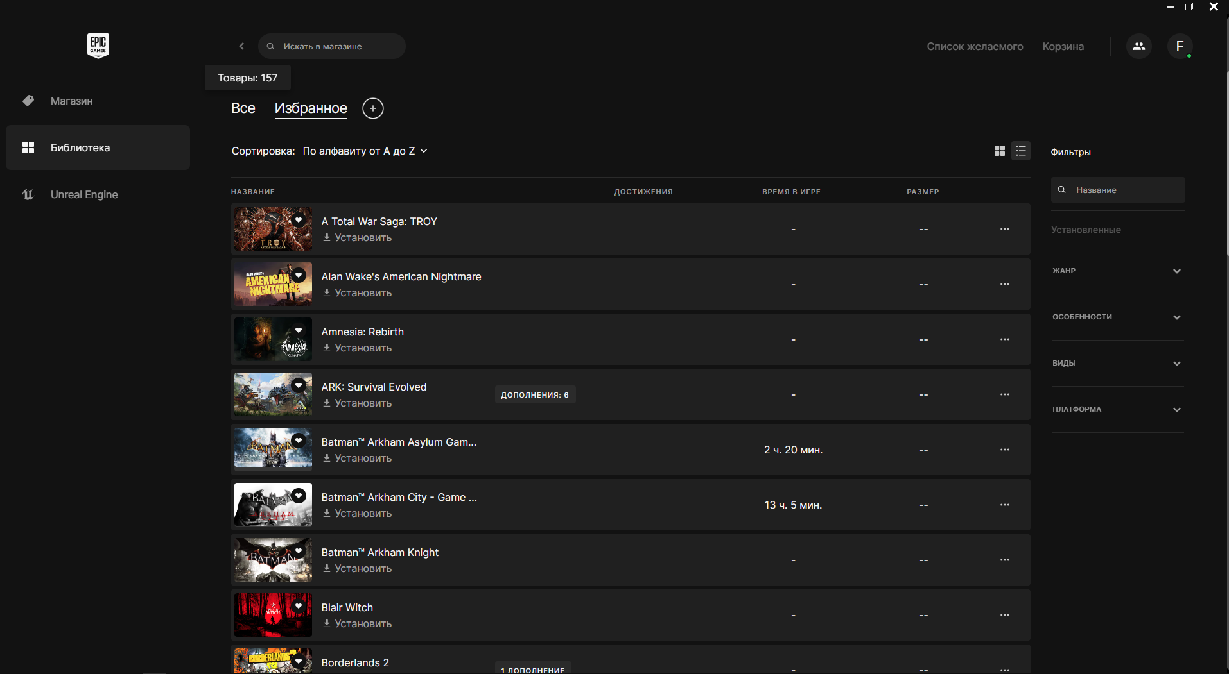Viewport: 1229px width, 674px height.
Task: Expand the ВИДЫ filter section
Action: (x=1117, y=363)
